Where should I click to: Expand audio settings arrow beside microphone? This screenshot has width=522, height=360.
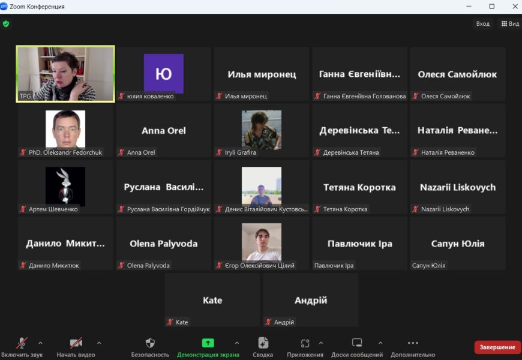pyautogui.click(x=40, y=343)
